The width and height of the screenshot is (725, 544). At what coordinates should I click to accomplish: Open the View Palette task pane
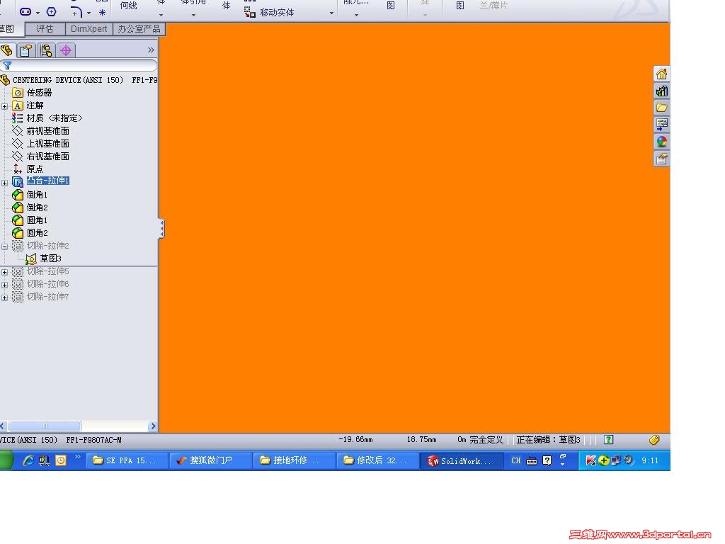[x=662, y=125]
